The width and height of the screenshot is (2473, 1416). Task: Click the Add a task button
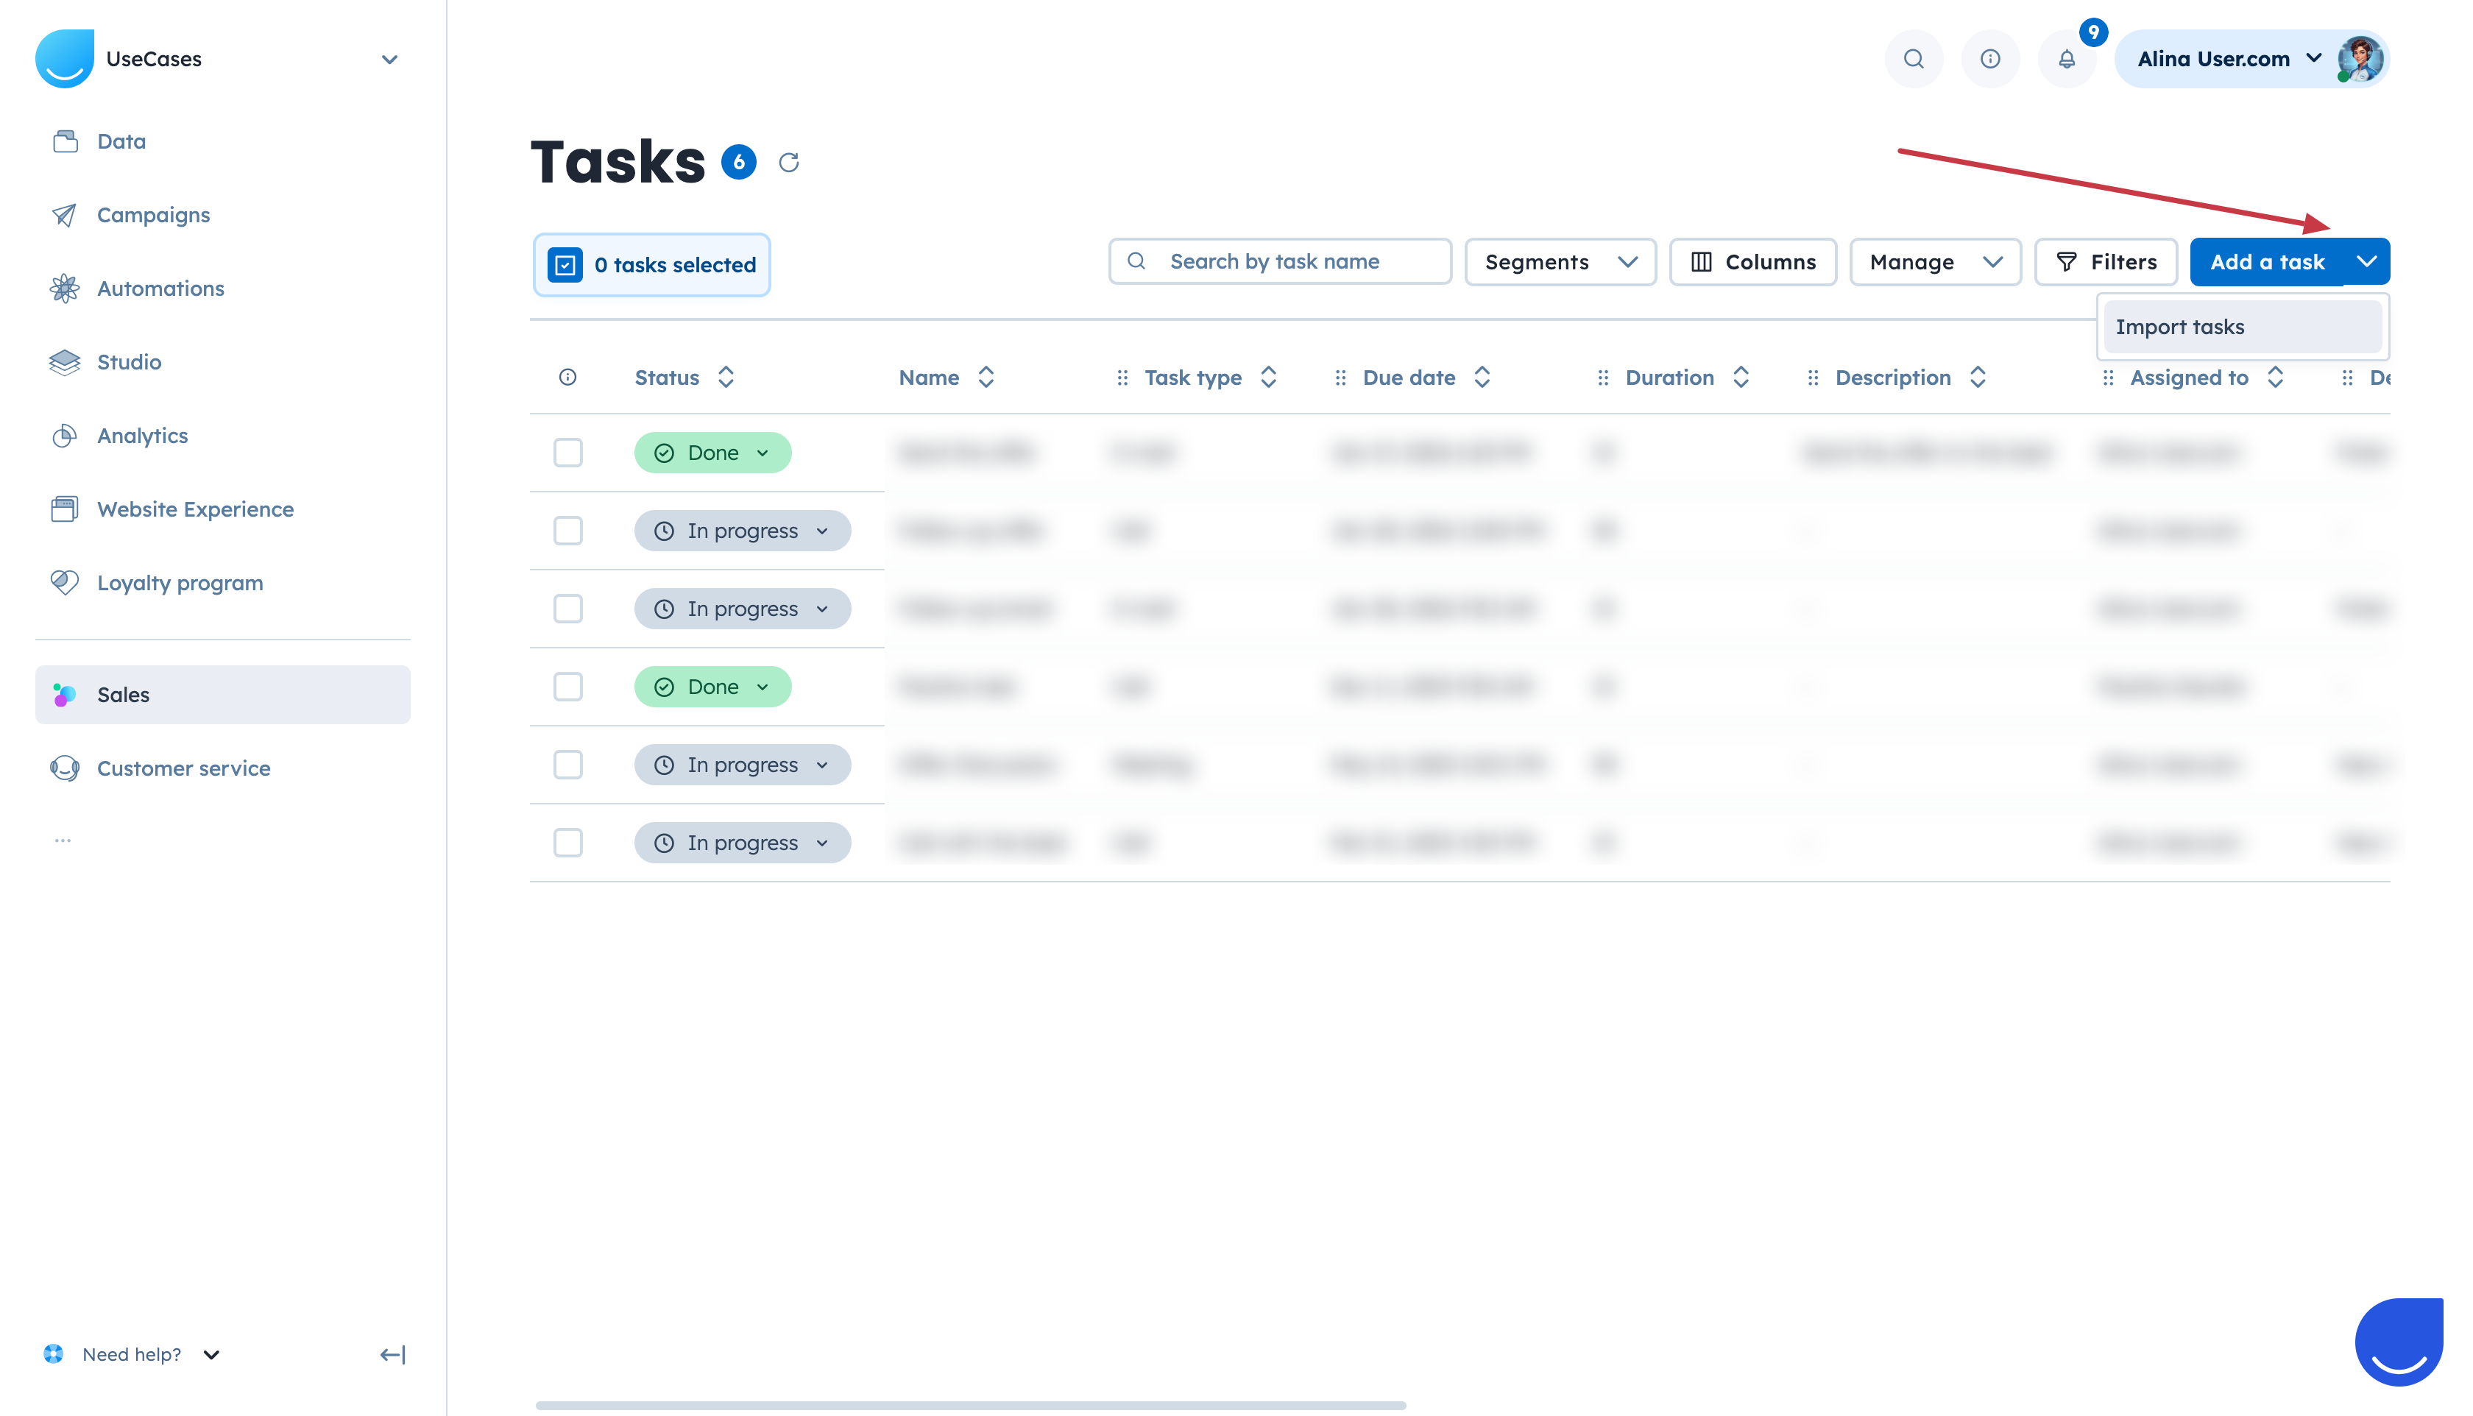pos(2266,261)
